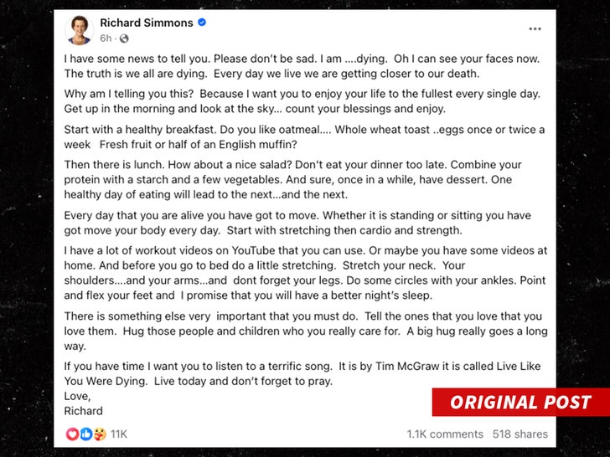Viewport: 610px width, 457px height.
Task: Click the globe public privacy icon
Action: 124,39
